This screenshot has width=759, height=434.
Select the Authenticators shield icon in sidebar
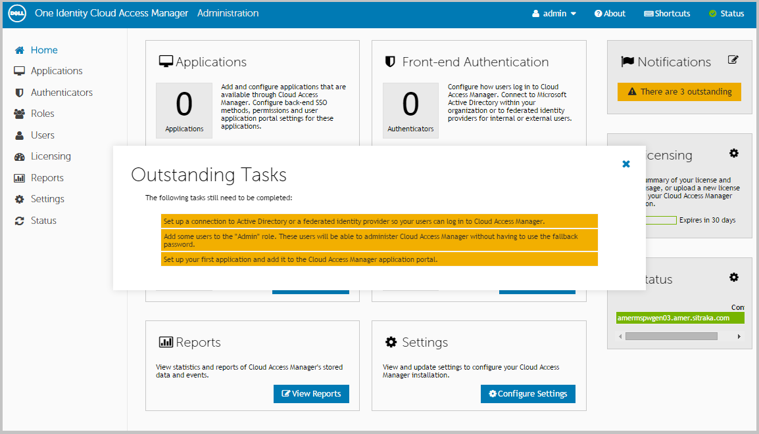click(x=20, y=93)
